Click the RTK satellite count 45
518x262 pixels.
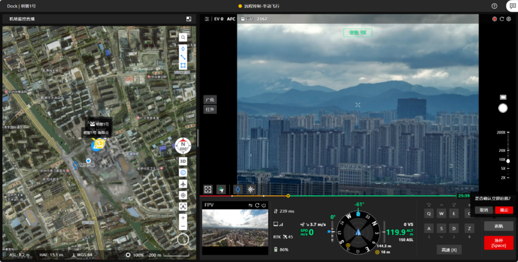283,237
